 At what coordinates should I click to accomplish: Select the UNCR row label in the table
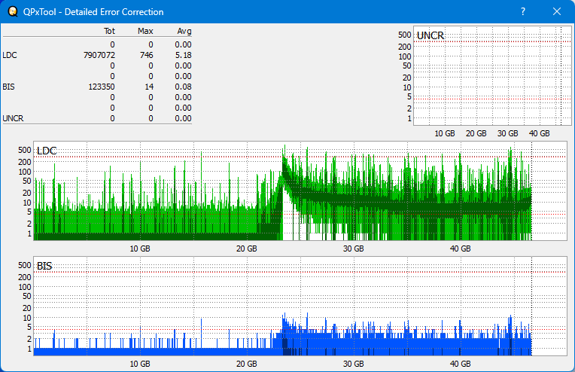point(13,118)
